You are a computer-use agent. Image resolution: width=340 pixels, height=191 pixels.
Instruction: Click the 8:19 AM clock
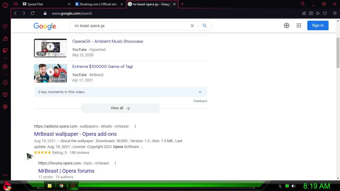(317, 186)
